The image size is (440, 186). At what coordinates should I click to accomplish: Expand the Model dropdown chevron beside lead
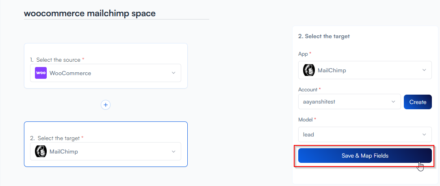pyautogui.click(x=424, y=134)
